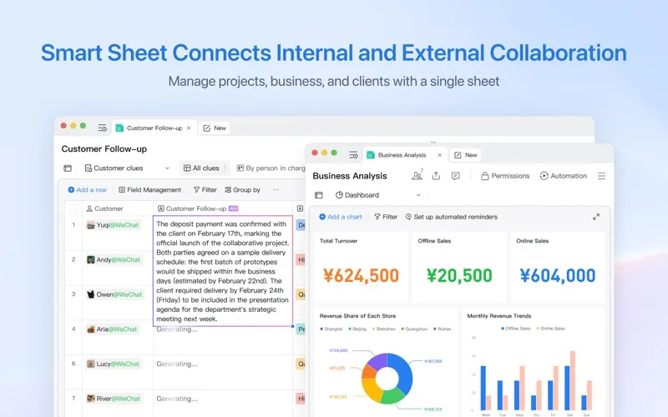Open Permissions settings
The image size is (668, 417).
[x=505, y=176]
